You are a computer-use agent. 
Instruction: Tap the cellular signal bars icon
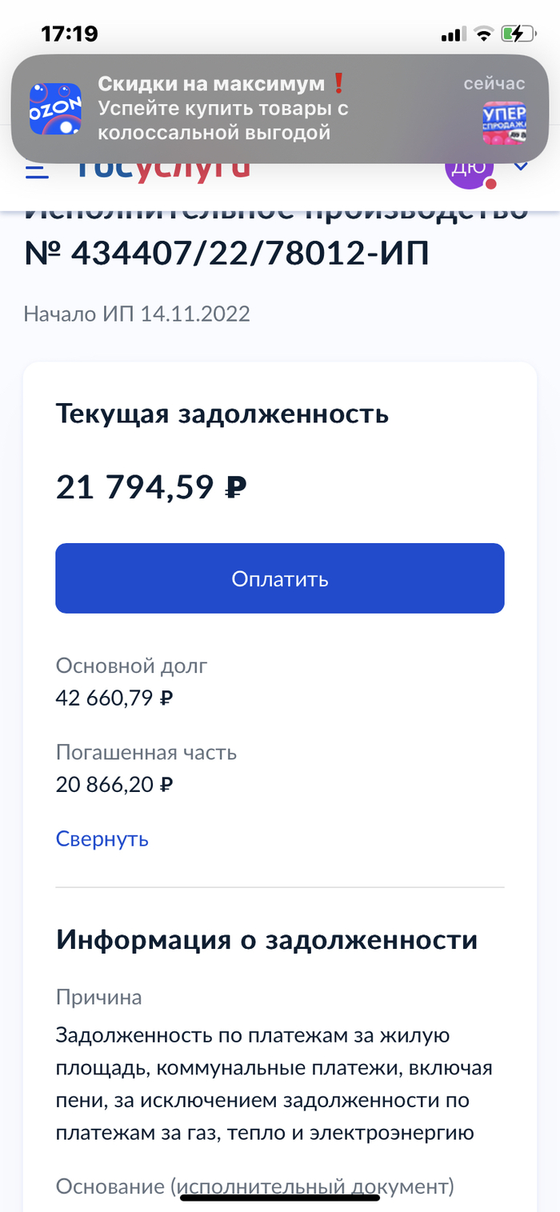pyautogui.click(x=453, y=34)
